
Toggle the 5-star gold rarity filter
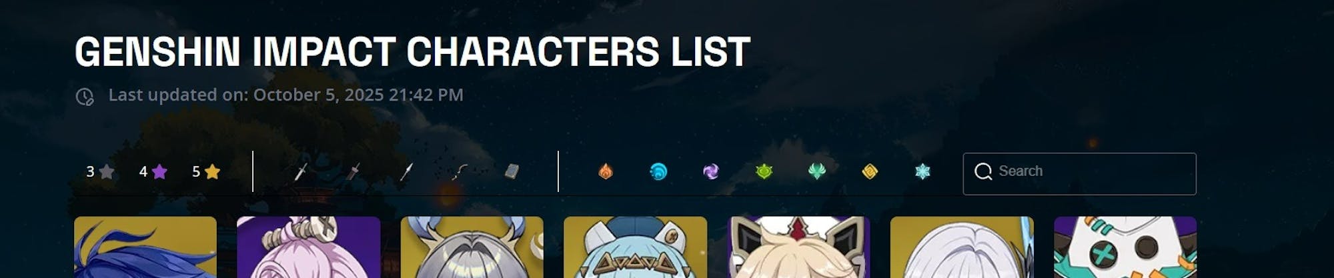point(205,172)
